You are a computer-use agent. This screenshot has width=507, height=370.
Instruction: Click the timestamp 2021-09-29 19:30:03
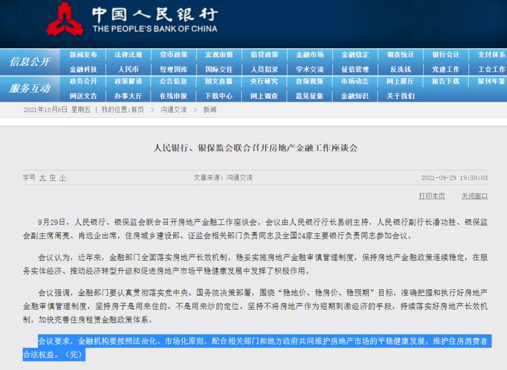454,178
